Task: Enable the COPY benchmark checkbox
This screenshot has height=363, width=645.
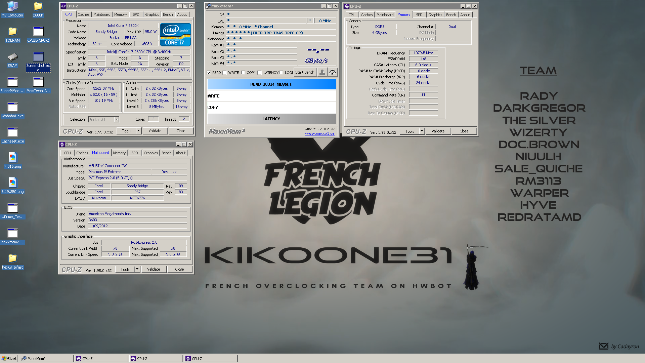Action: 243,73
